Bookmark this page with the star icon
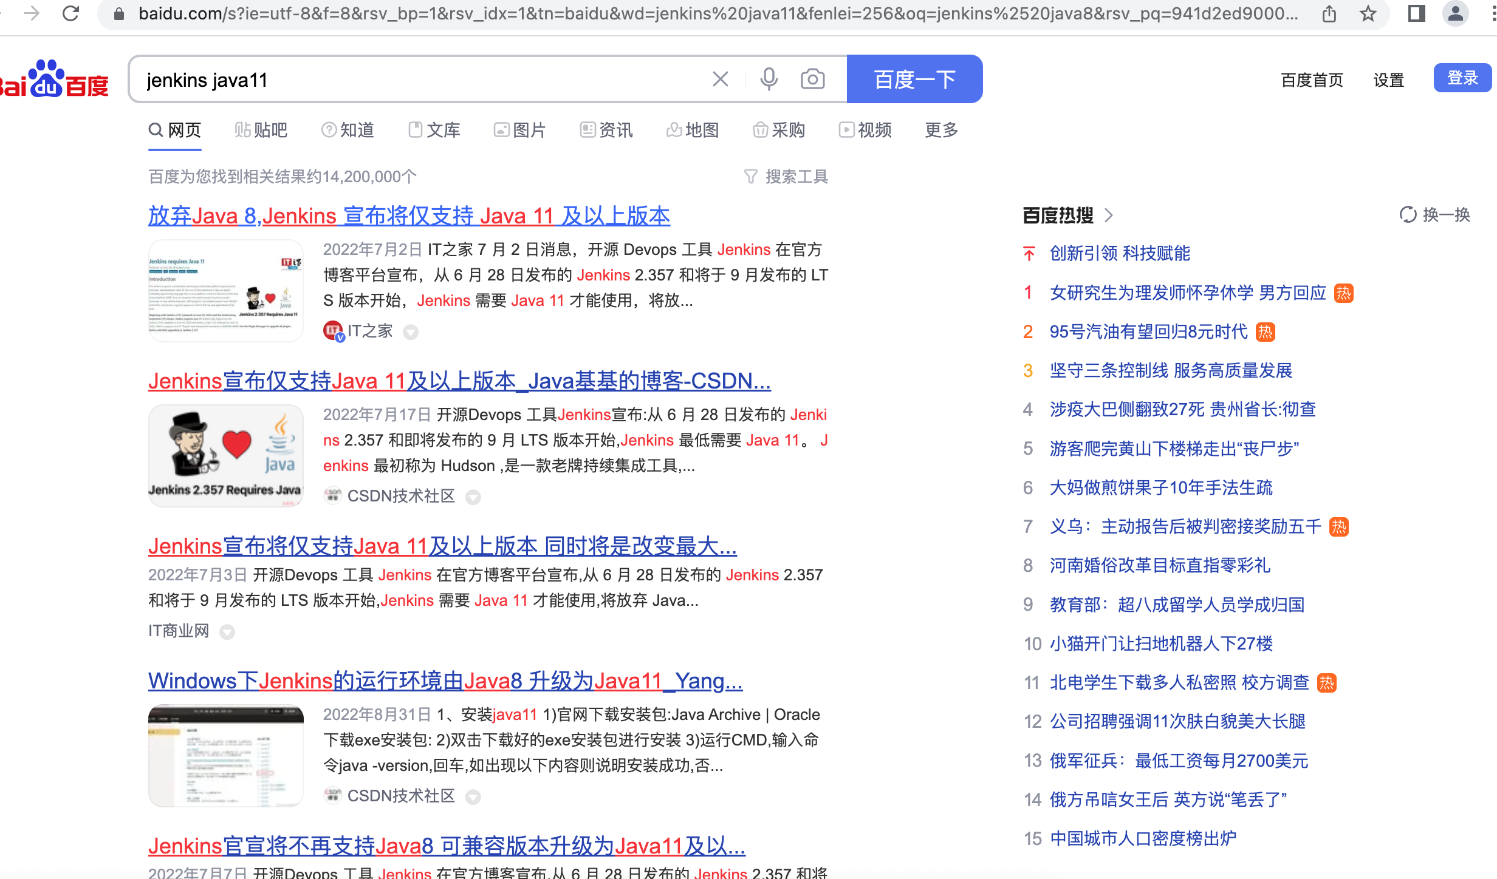Image resolution: width=1497 pixels, height=879 pixels. click(1368, 13)
